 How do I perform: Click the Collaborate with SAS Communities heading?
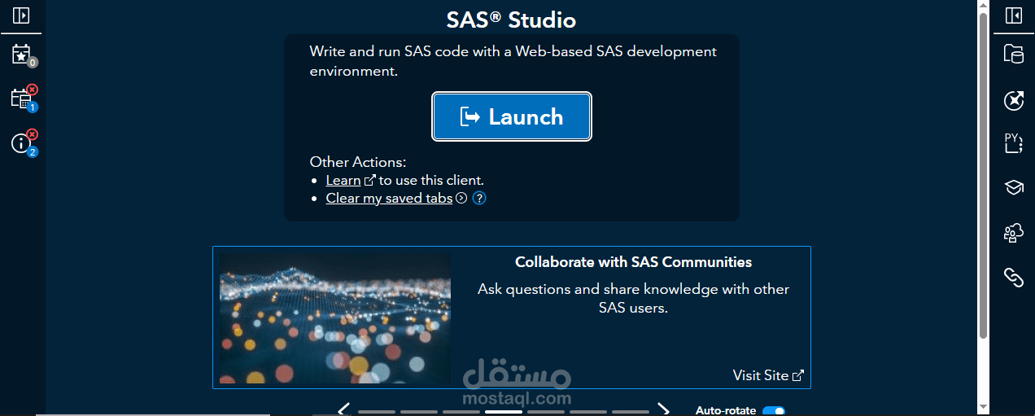[x=633, y=262]
